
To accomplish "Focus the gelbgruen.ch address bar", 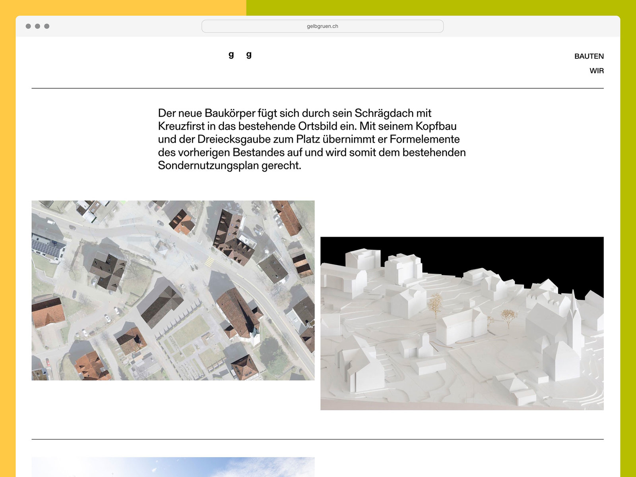I will [x=322, y=26].
